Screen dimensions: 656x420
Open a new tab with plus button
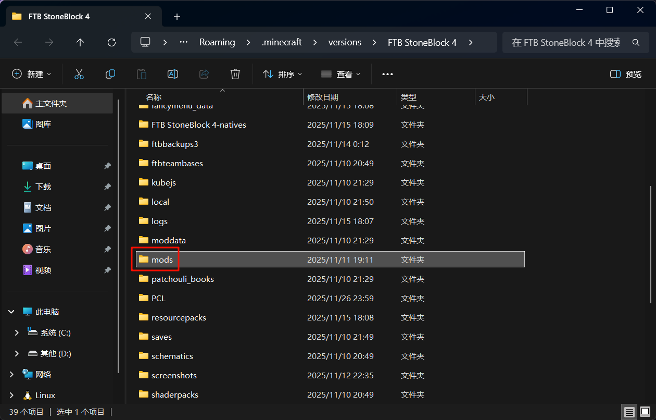177,17
